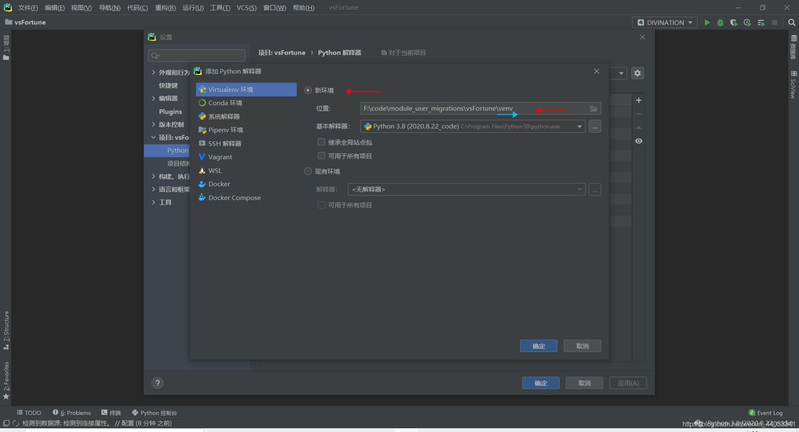Open the File menu
Image resolution: width=799 pixels, height=432 pixels.
[28, 7]
